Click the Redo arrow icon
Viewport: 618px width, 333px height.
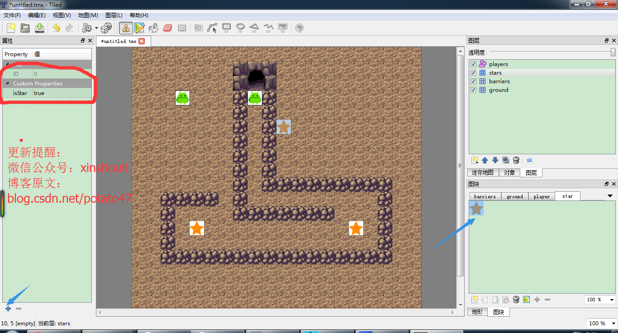click(69, 28)
